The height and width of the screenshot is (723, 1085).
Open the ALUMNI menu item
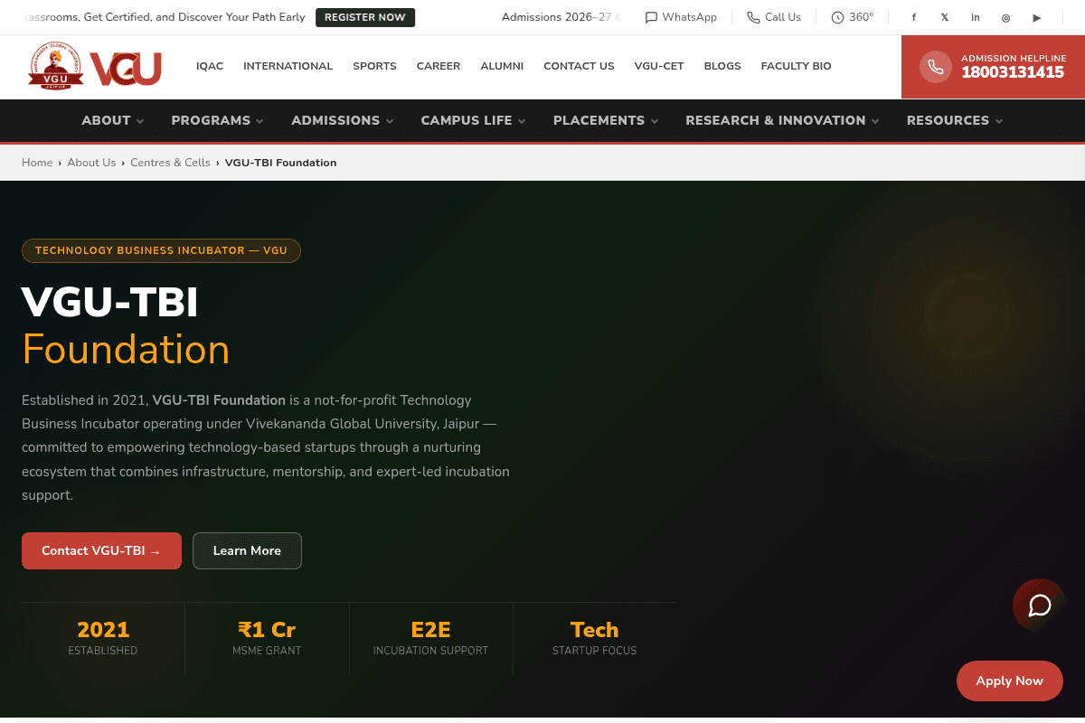[502, 66]
